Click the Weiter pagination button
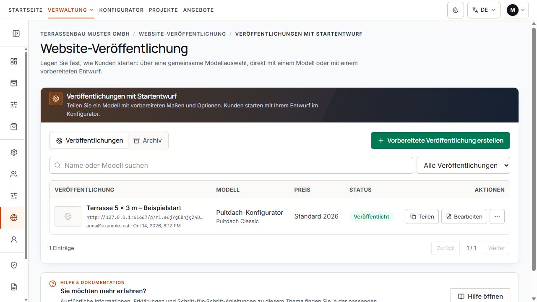Image resolution: width=537 pixels, height=302 pixels. point(496,248)
